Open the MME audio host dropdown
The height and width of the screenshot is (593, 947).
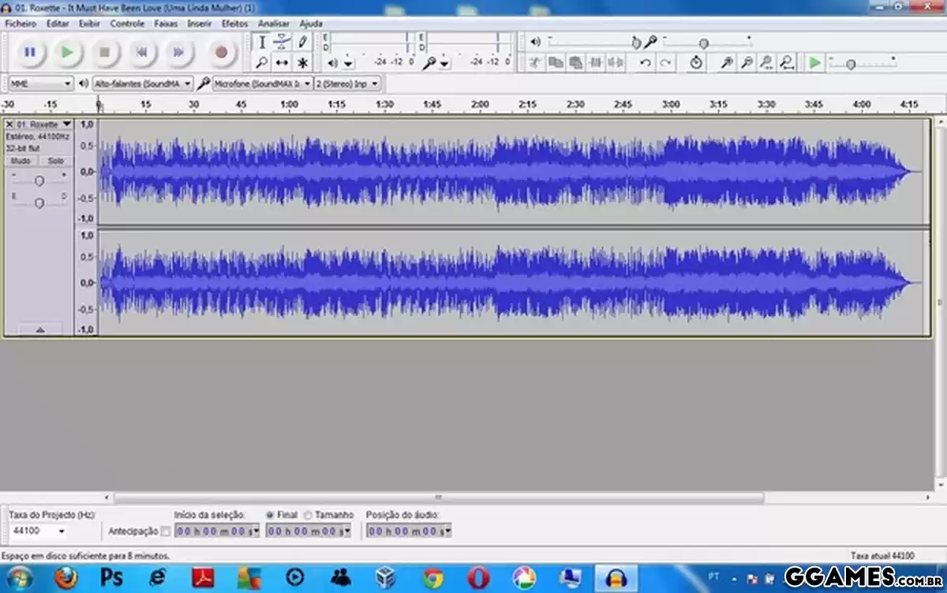pos(41,83)
